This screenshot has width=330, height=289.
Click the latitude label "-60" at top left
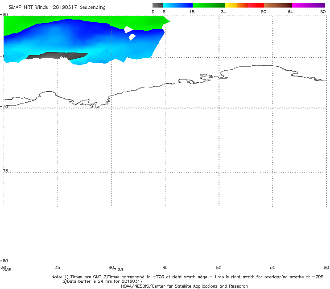pos(4,14)
